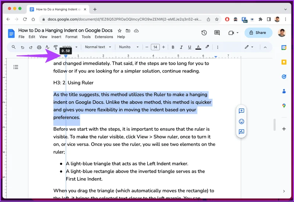Open the browser Extensions puzzle icon
The width and height of the screenshot is (294, 202).
click(x=260, y=19)
